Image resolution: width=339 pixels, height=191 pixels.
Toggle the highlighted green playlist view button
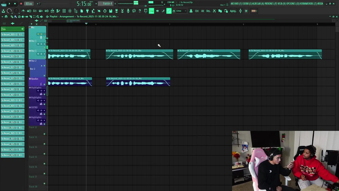[x=151, y=11]
